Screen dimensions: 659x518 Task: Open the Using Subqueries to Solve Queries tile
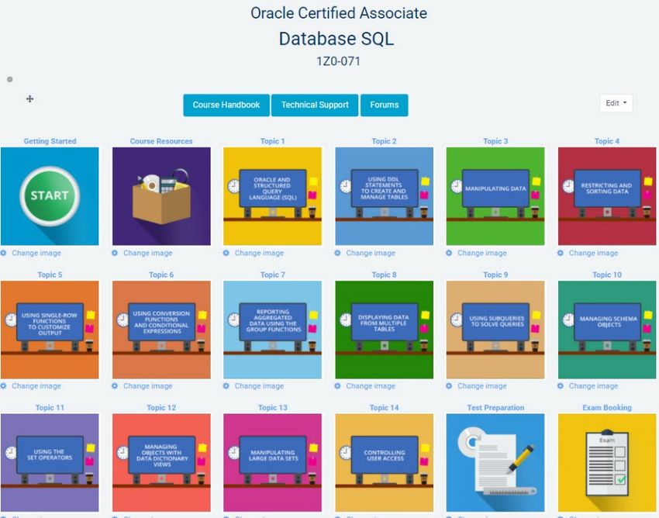tap(495, 330)
